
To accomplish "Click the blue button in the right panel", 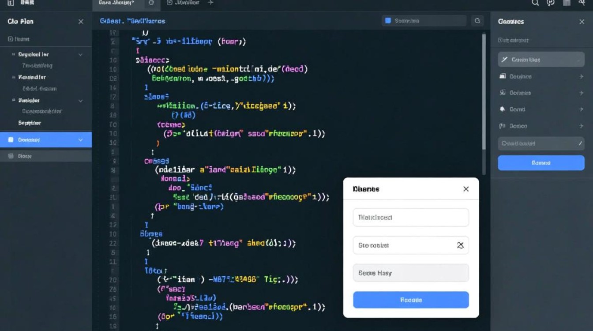I will click(541, 163).
